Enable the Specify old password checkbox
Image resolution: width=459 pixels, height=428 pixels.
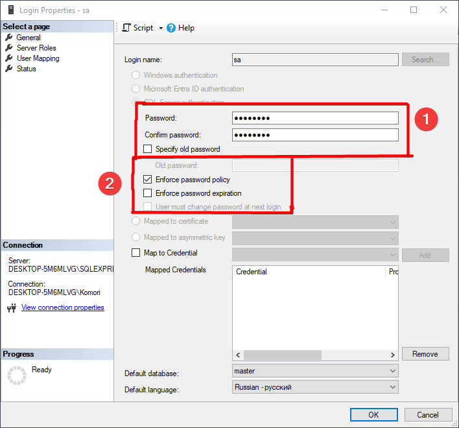(148, 149)
